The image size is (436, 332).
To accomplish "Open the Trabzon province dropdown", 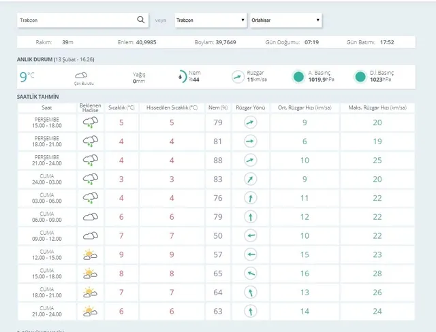I will 210,20.
